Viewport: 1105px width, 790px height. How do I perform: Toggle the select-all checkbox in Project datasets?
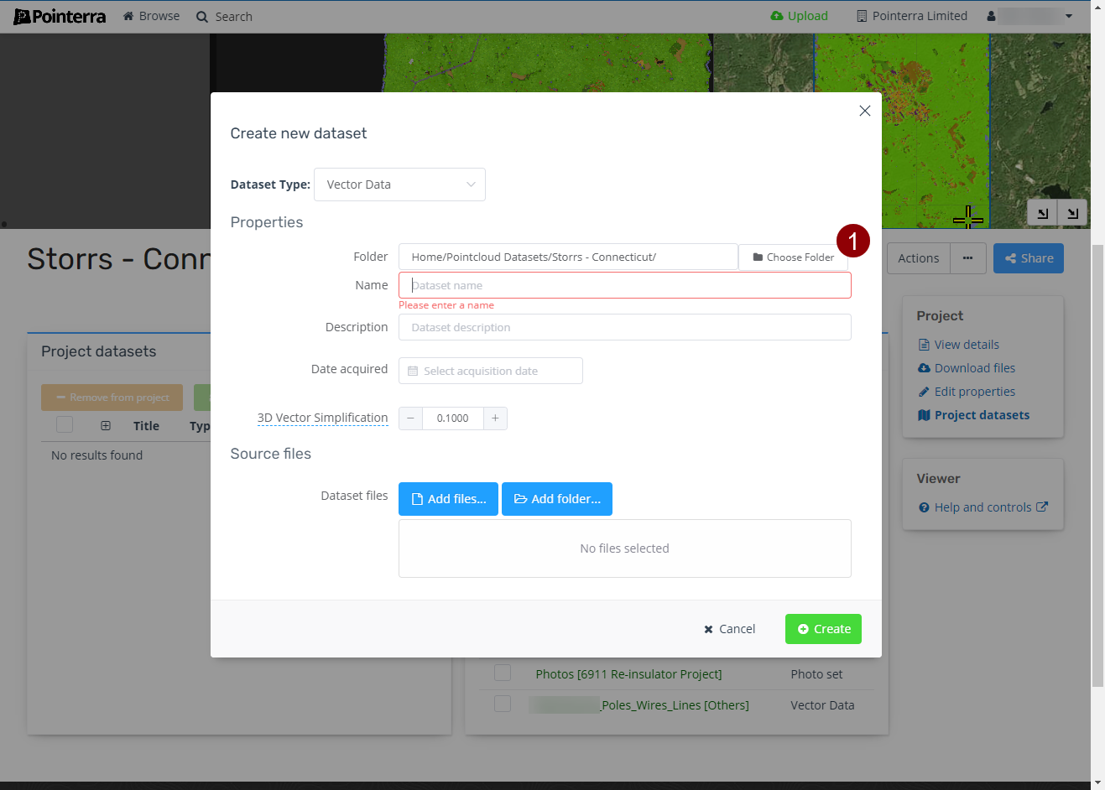pyautogui.click(x=65, y=425)
